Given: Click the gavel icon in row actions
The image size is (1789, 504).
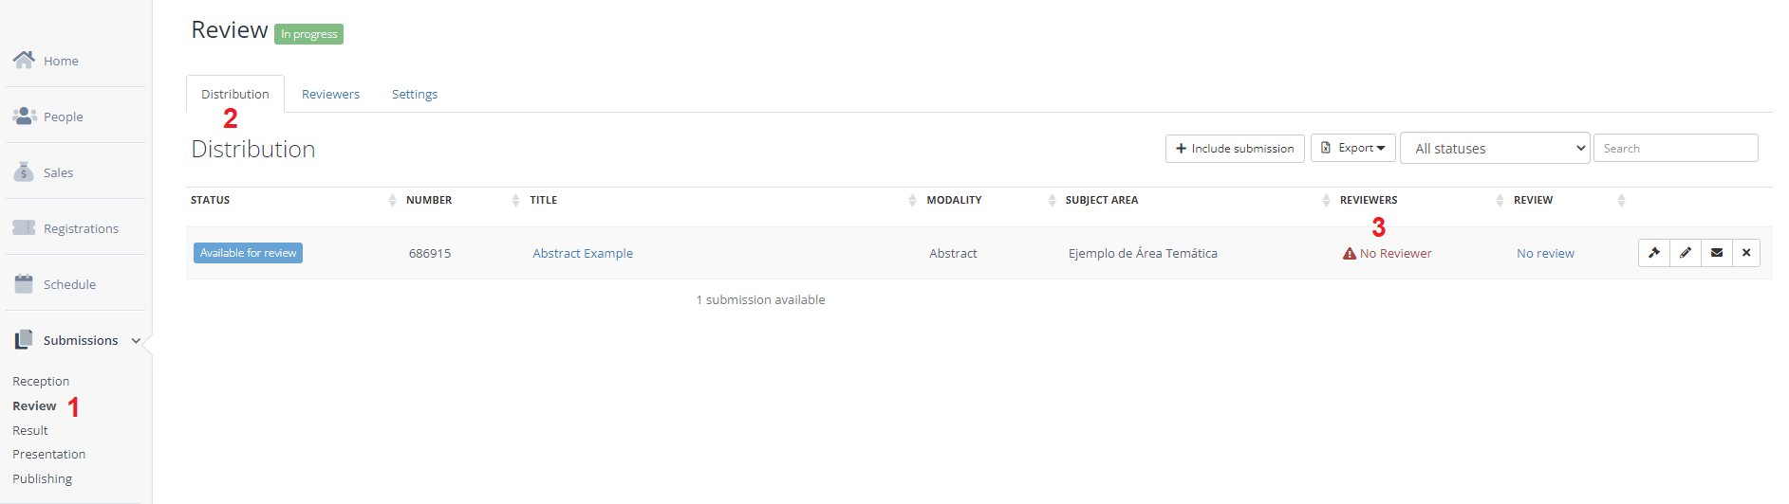Looking at the screenshot, I should [x=1654, y=253].
